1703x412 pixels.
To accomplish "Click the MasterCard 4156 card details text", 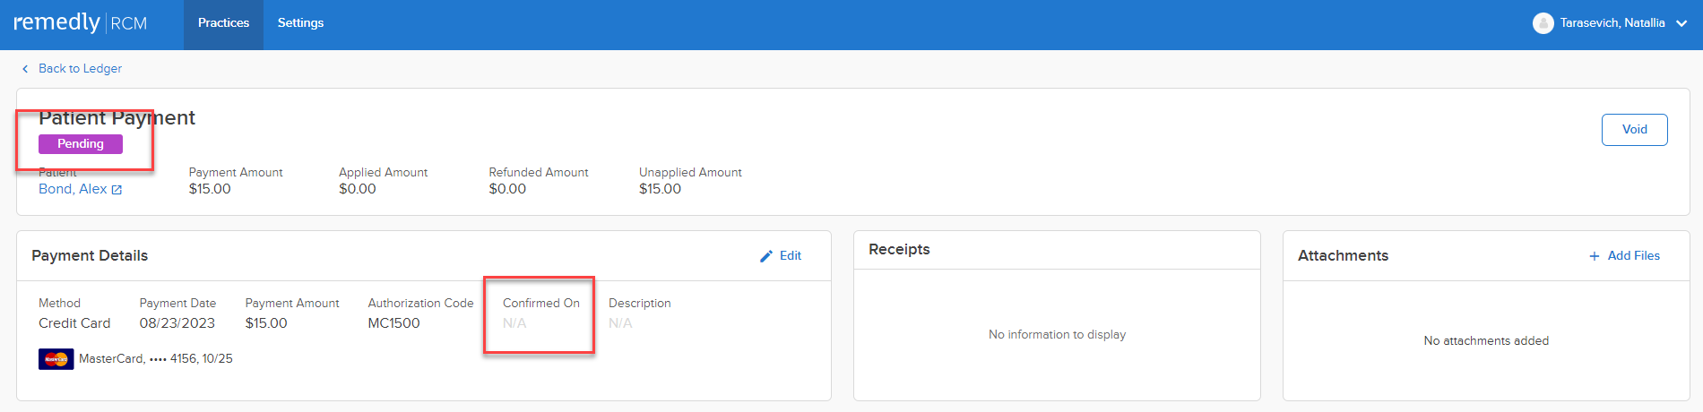I will point(156,359).
